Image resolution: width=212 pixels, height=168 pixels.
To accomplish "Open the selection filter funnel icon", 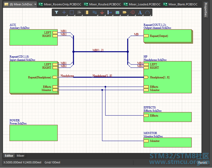I will click(57, 12).
